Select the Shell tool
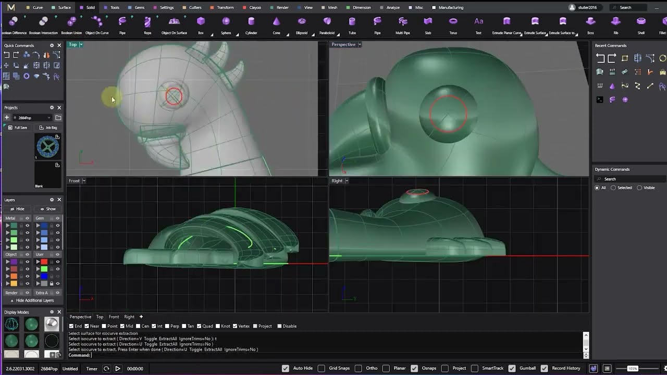This screenshot has width=667, height=375. tap(641, 26)
